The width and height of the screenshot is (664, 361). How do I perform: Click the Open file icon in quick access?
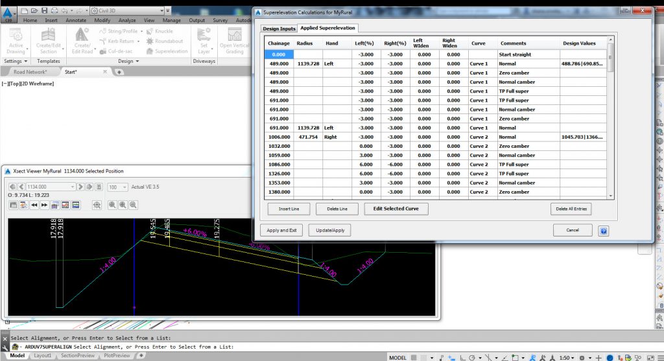point(34,10)
